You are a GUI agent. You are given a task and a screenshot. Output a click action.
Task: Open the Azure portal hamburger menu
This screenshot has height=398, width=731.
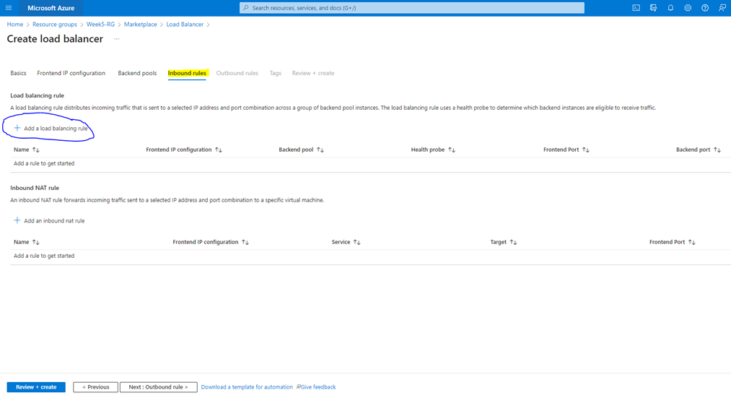pyautogui.click(x=9, y=8)
